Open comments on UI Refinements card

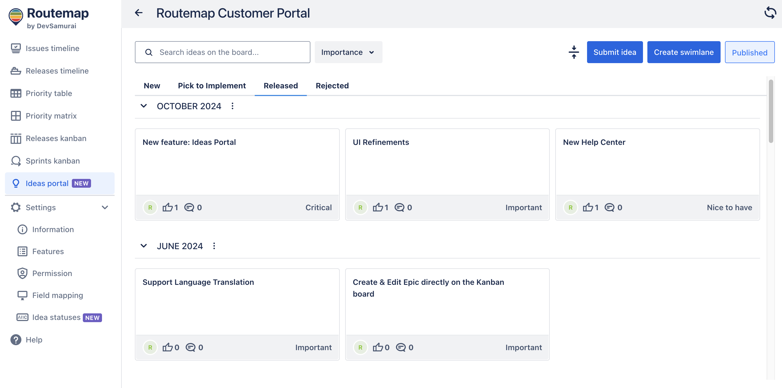[399, 207]
